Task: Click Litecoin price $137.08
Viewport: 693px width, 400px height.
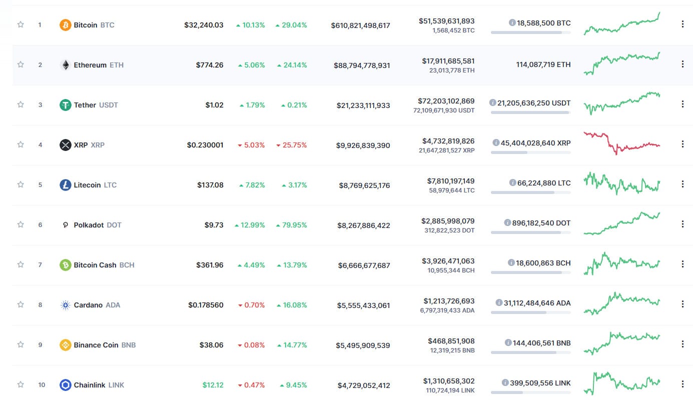Action: point(210,185)
